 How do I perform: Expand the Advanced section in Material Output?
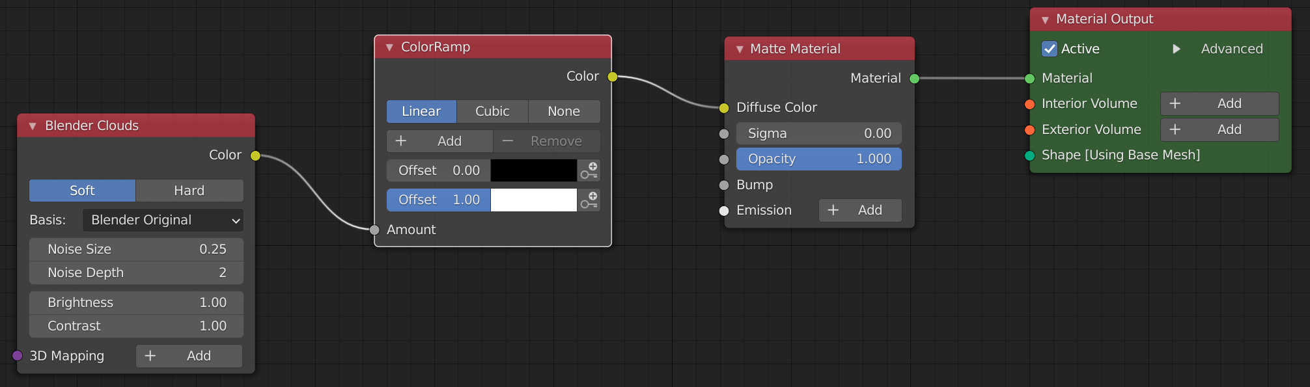pos(1176,49)
